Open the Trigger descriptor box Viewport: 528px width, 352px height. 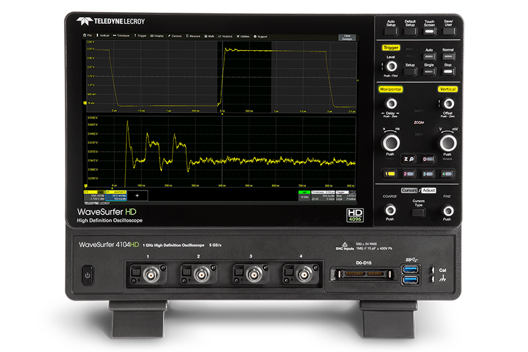pyautogui.click(x=346, y=195)
